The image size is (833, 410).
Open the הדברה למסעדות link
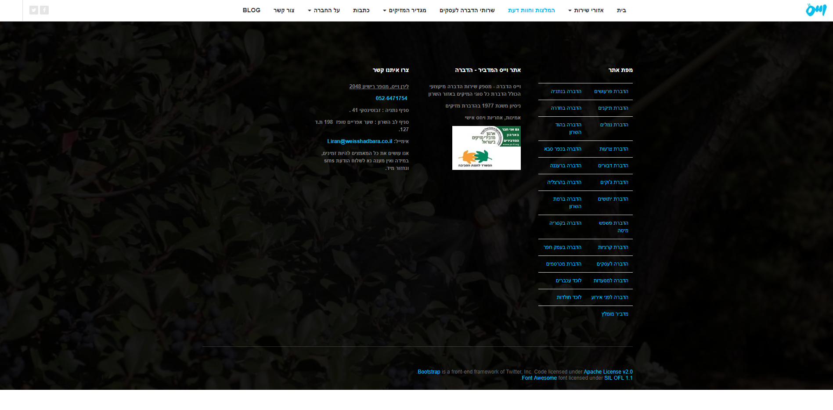pyautogui.click(x=611, y=281)
